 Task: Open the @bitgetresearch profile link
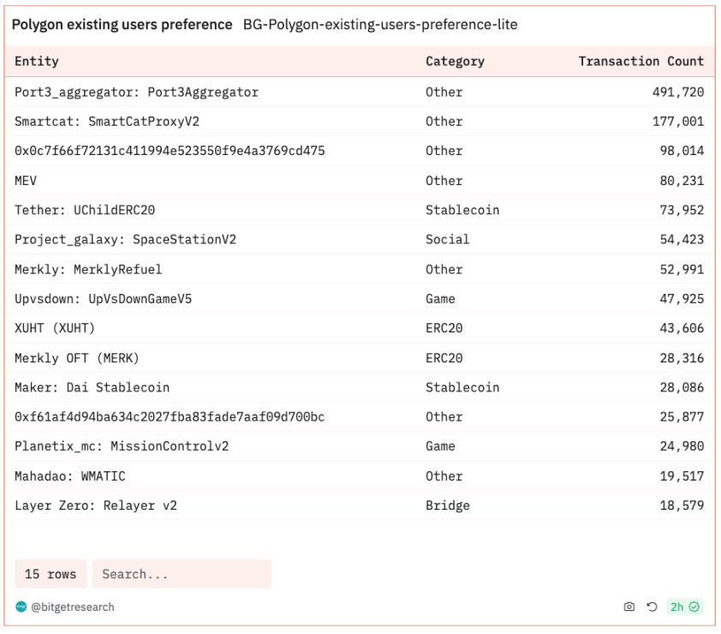pyautogui.click(x=73, y=607)
